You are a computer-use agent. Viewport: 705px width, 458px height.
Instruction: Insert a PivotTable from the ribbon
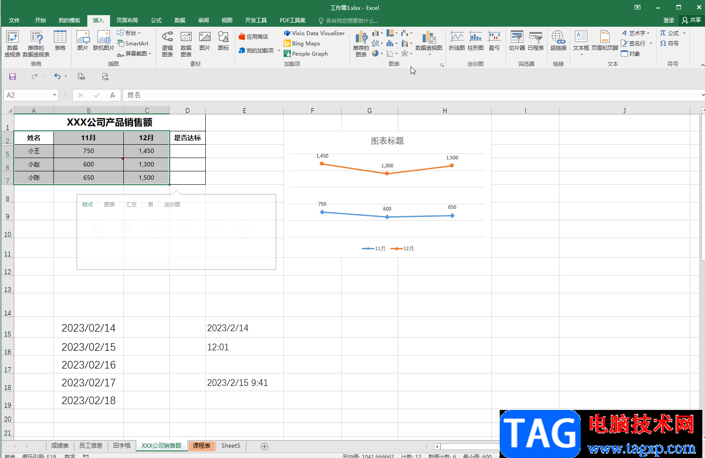click(x=12, y=44)
